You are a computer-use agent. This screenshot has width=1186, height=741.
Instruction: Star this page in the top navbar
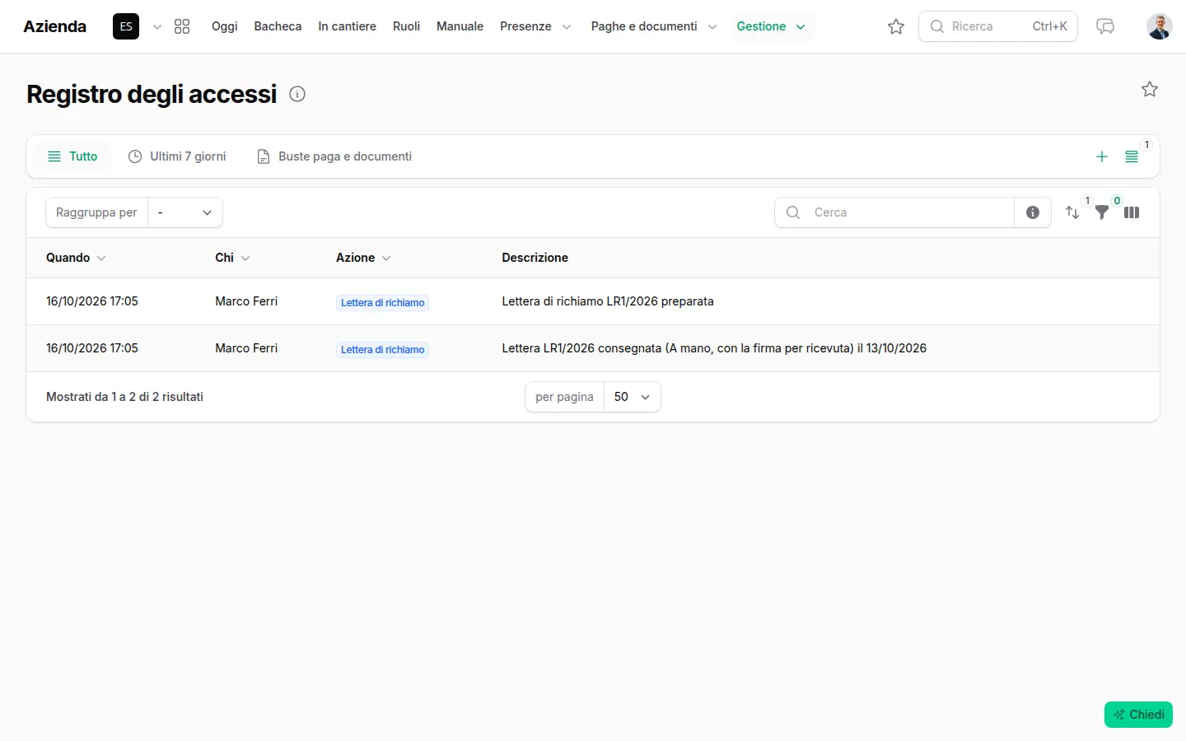tap(896, 26)
